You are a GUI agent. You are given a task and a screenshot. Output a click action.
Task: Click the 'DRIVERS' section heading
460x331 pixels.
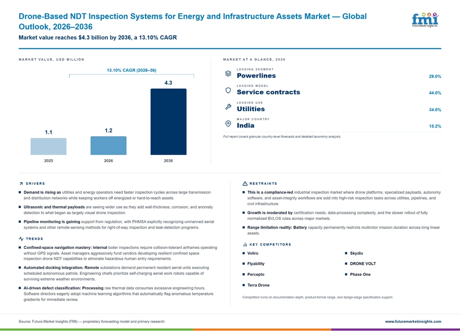coord(35,184)
